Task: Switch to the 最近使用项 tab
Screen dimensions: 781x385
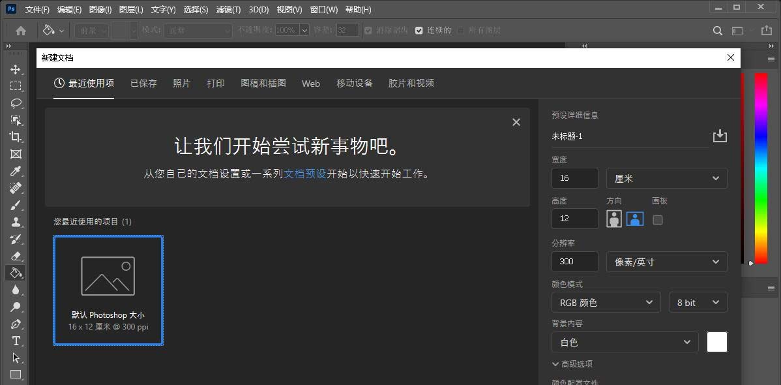Action: click(83, 84)
